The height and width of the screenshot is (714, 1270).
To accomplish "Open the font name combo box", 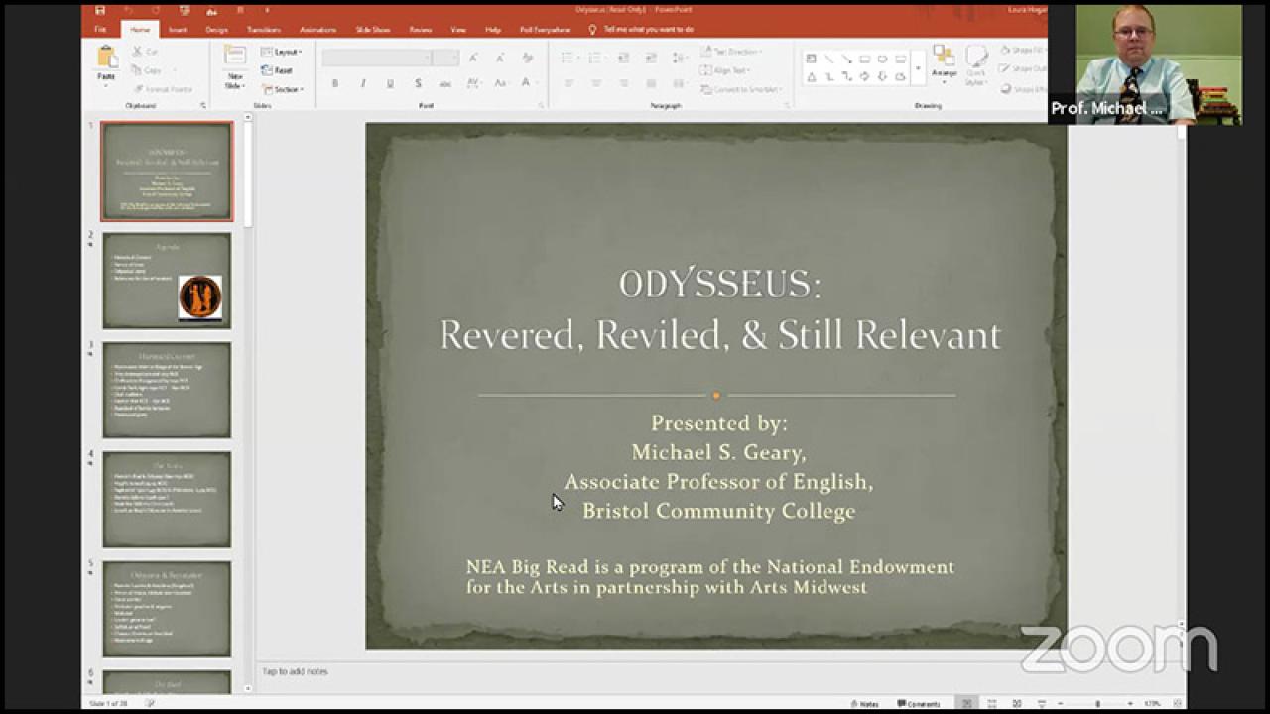I will pos(376,58).
